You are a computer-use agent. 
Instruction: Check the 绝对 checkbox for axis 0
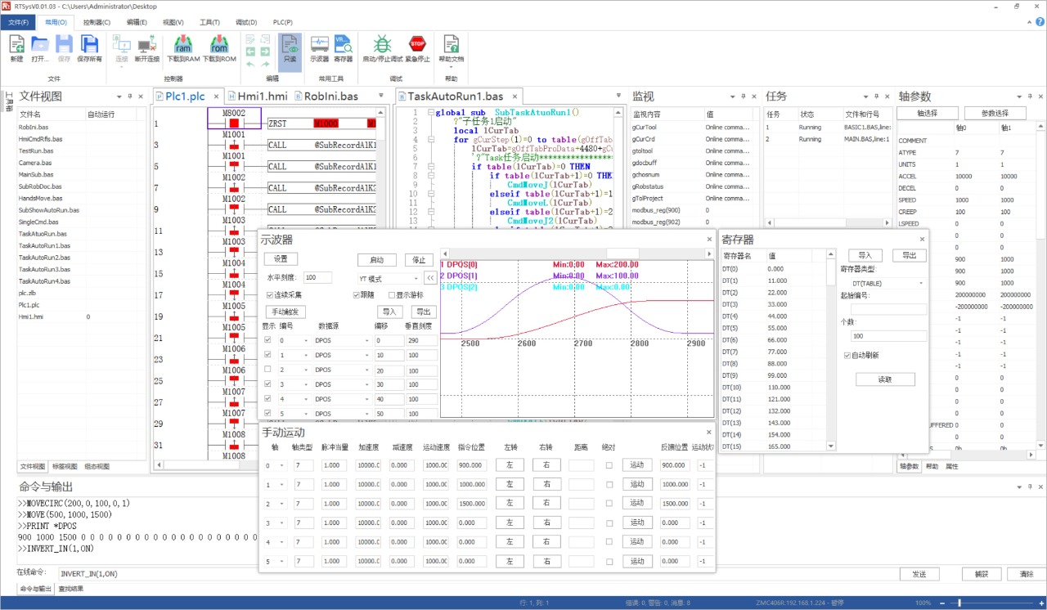coord(609,465)
